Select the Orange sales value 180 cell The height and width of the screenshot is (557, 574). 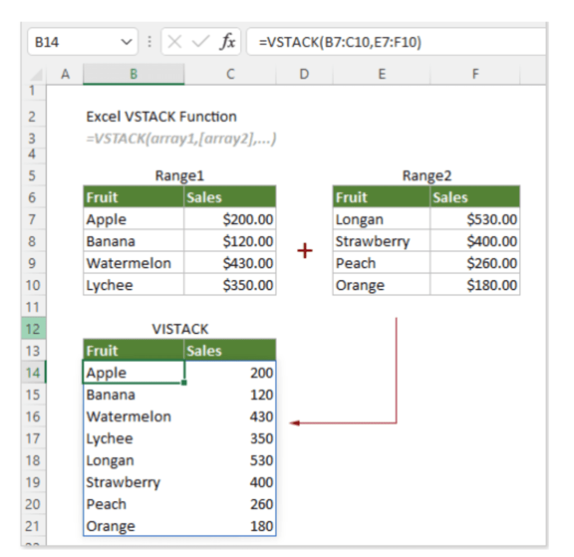tap(230, 526)
